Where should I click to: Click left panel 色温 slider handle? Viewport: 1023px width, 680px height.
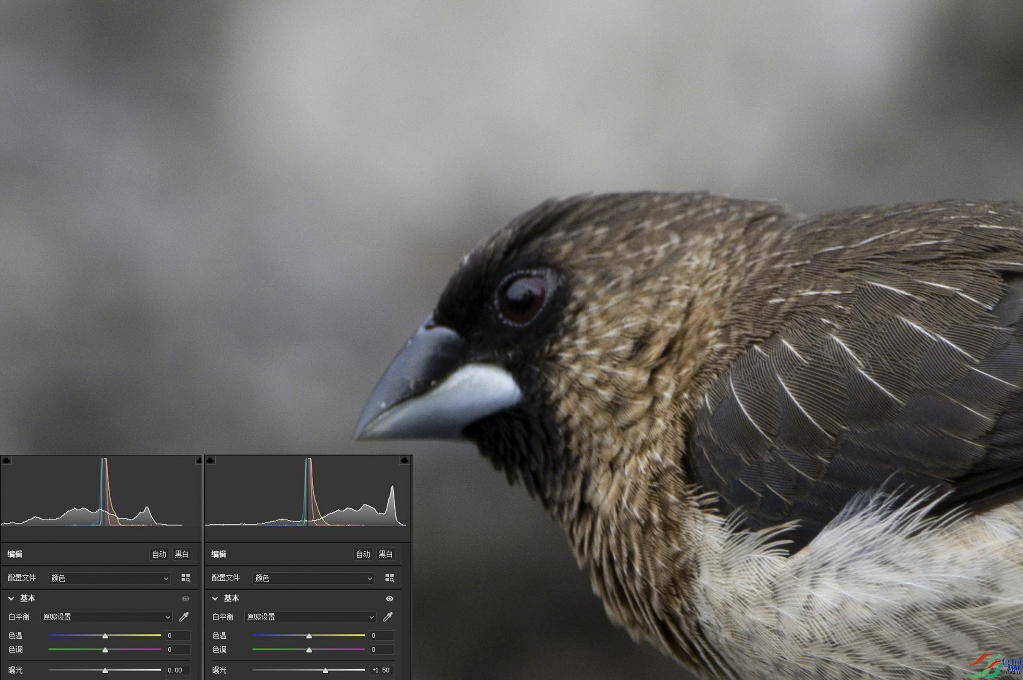pos(105,636)
